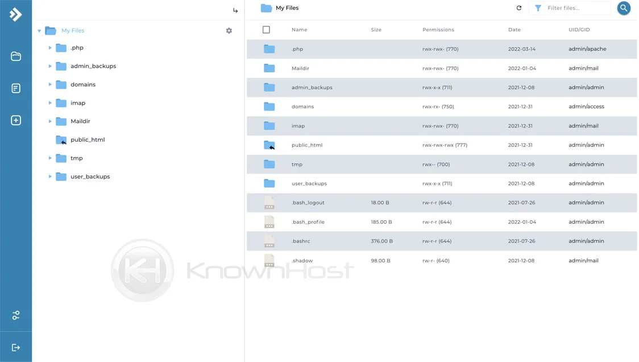This screenshot has height=362, width=639.
Task: Sort files by the Size column
Action: 376,30
